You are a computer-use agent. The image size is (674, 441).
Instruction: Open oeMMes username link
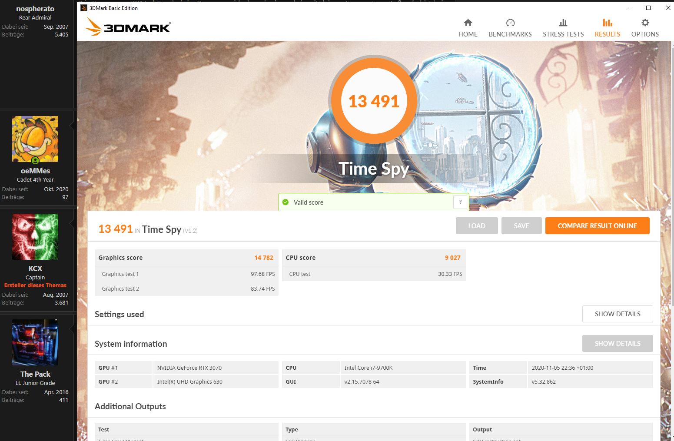tap(35, 171)
